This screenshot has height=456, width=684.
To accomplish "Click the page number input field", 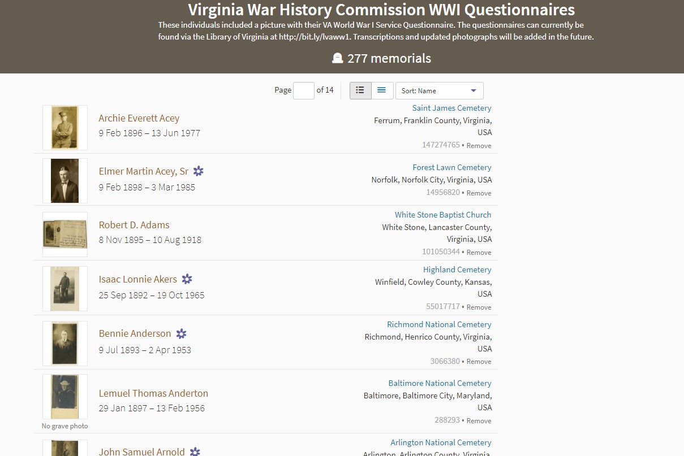I will pos(304,90).
